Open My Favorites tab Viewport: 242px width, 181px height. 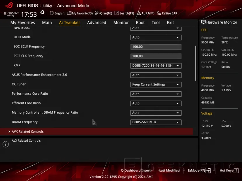(x=23, y=23)
